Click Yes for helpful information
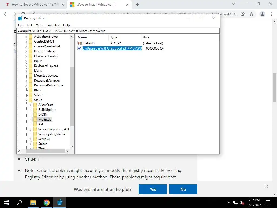 [x=153, y=189]
